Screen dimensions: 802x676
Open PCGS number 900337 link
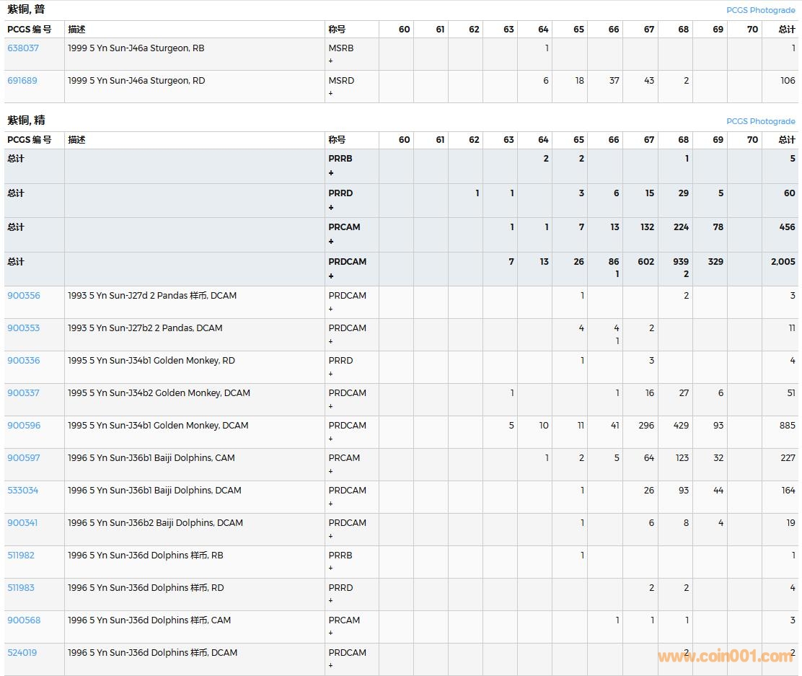24,393
